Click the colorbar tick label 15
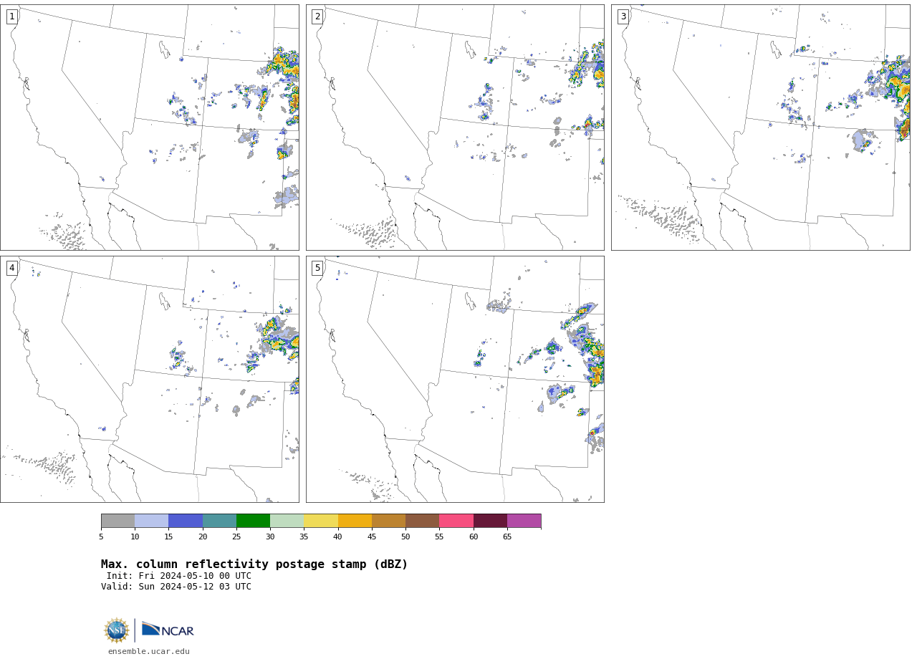This screenshot has height=659, width=917. pos(168,537)
